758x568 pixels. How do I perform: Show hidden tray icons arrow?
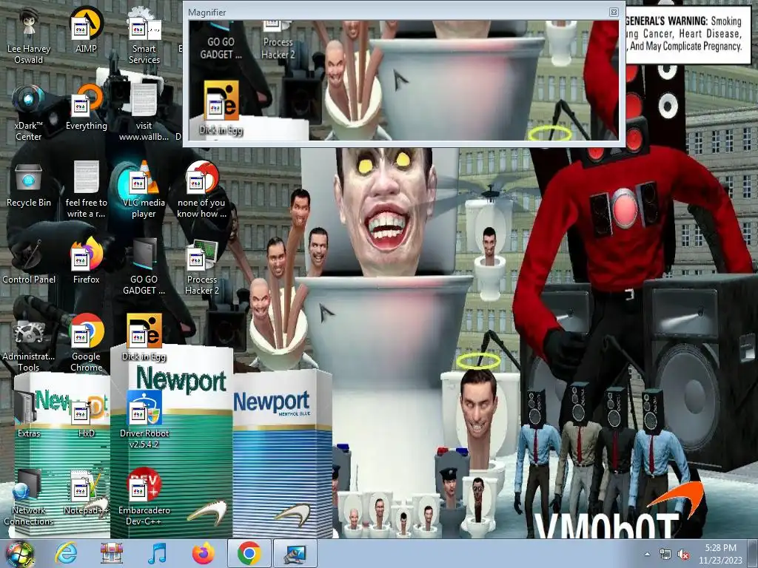(647, 554)
